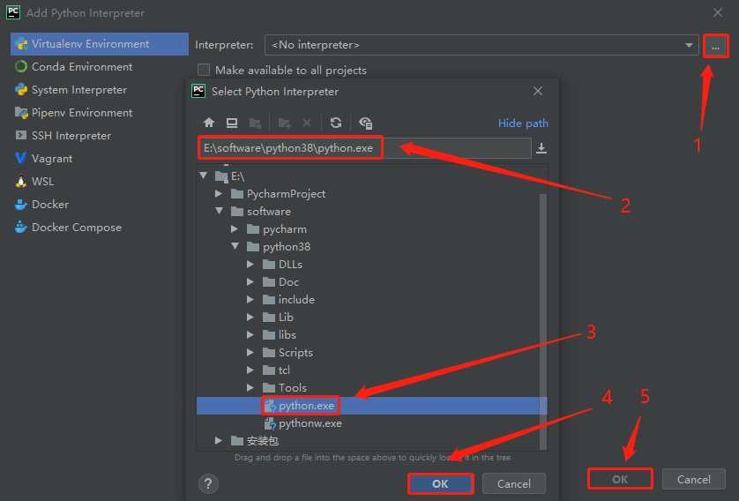The image size is (739, 501).
Task: Collapse the software folder
Action: (x=220, y=211)
